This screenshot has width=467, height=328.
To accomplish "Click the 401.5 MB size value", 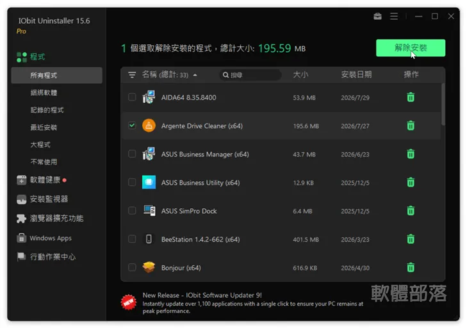I will [x=306, y=239].
